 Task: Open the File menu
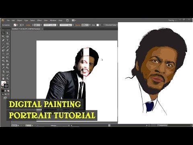8,21
